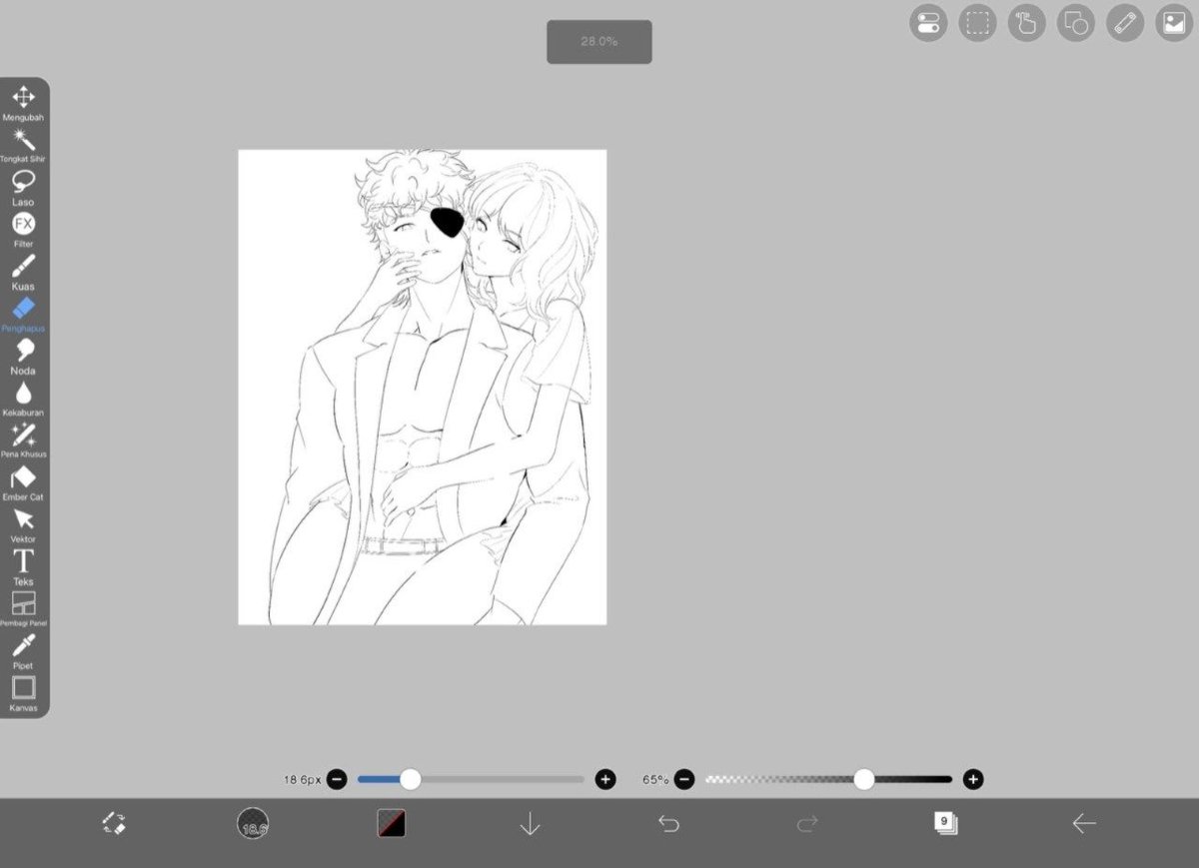Go back with the left arrow
The image size is (1199, 868).
pyautogui.click(x=1084, y=824)
